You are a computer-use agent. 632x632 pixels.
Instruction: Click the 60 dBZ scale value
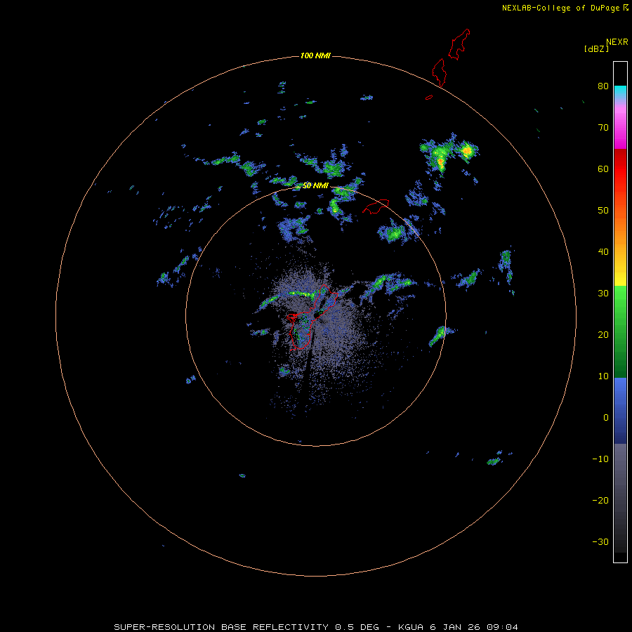pos(603,169)
